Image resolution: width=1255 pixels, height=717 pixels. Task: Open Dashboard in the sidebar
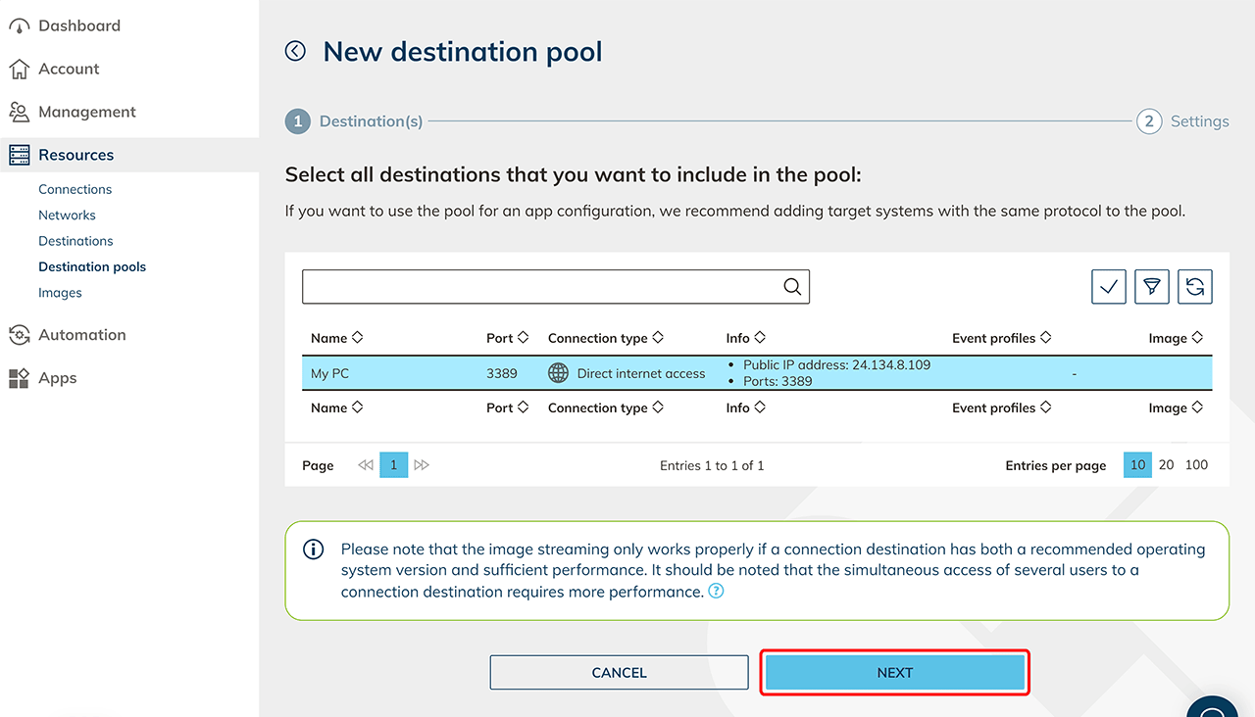click(78, 25)
